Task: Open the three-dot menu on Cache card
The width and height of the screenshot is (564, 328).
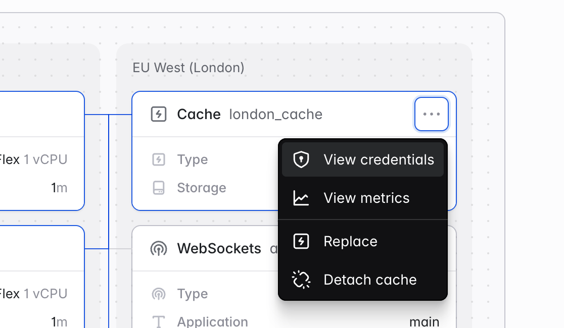Action: click(431, 114)
